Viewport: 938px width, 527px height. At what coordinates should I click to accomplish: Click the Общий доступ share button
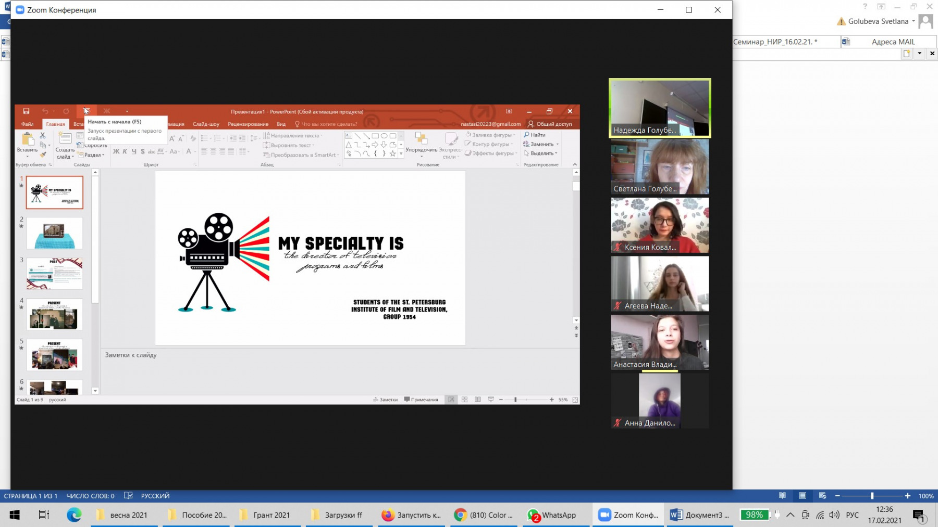pos(550,124)
